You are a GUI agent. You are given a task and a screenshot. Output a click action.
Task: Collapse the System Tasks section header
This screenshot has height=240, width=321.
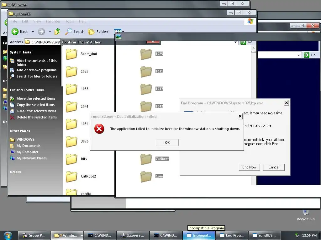20,52
